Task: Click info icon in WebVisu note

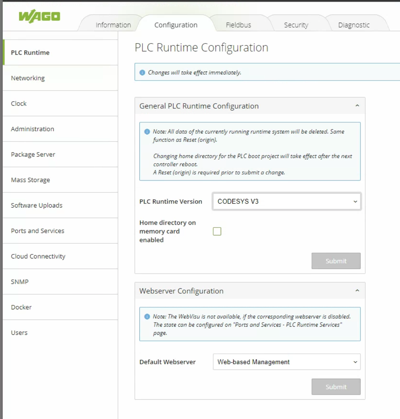Action: pos(147,316)
